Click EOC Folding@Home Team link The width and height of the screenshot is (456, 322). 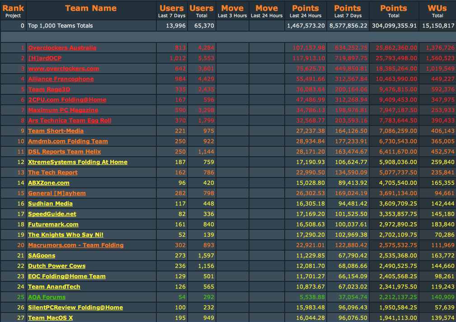[67, 276]
